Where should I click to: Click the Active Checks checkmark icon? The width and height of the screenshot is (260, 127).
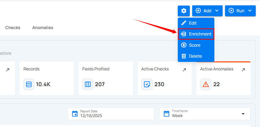tap(147, 84)
